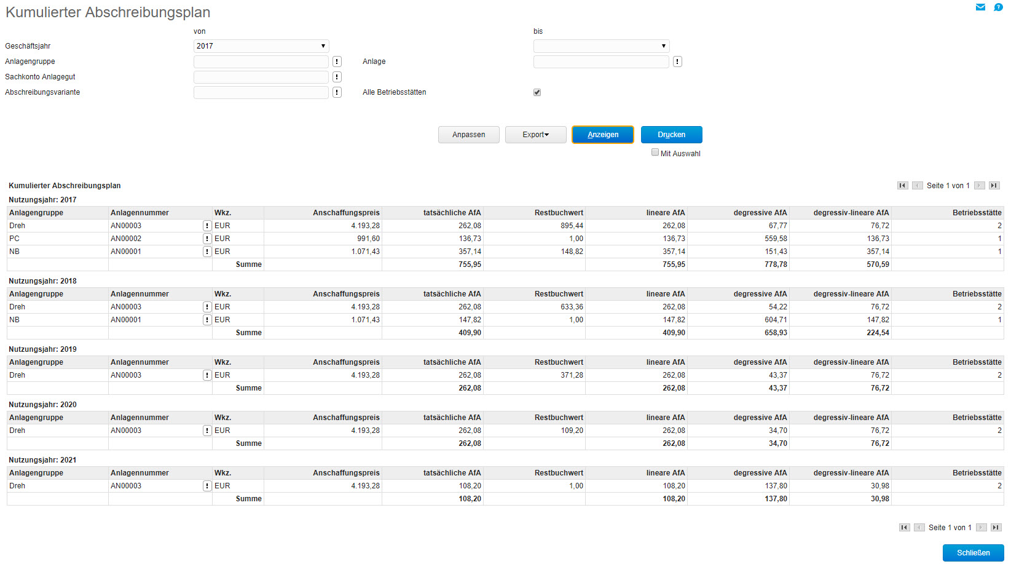Open the mail envelope icon
The height and width of the screenshot is (564, 1011).
tap(980, 7)
